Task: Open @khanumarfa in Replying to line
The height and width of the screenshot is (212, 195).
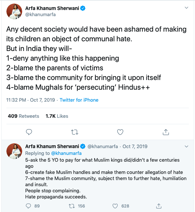Action: 66,153
